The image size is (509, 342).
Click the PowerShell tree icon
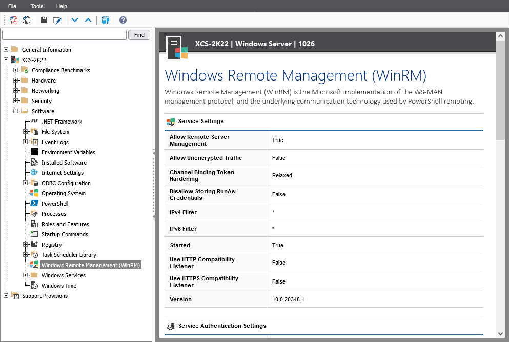tap(34, 204)
